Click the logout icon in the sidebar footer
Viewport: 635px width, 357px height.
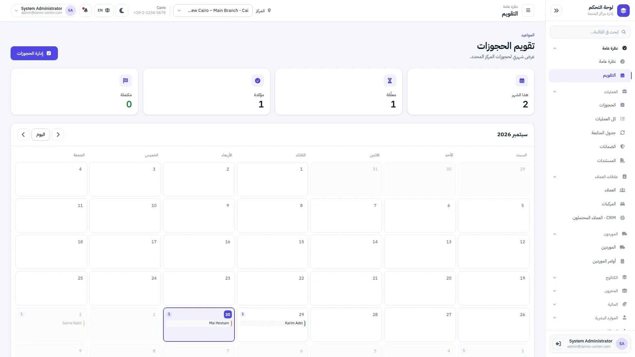pos(558,344)
